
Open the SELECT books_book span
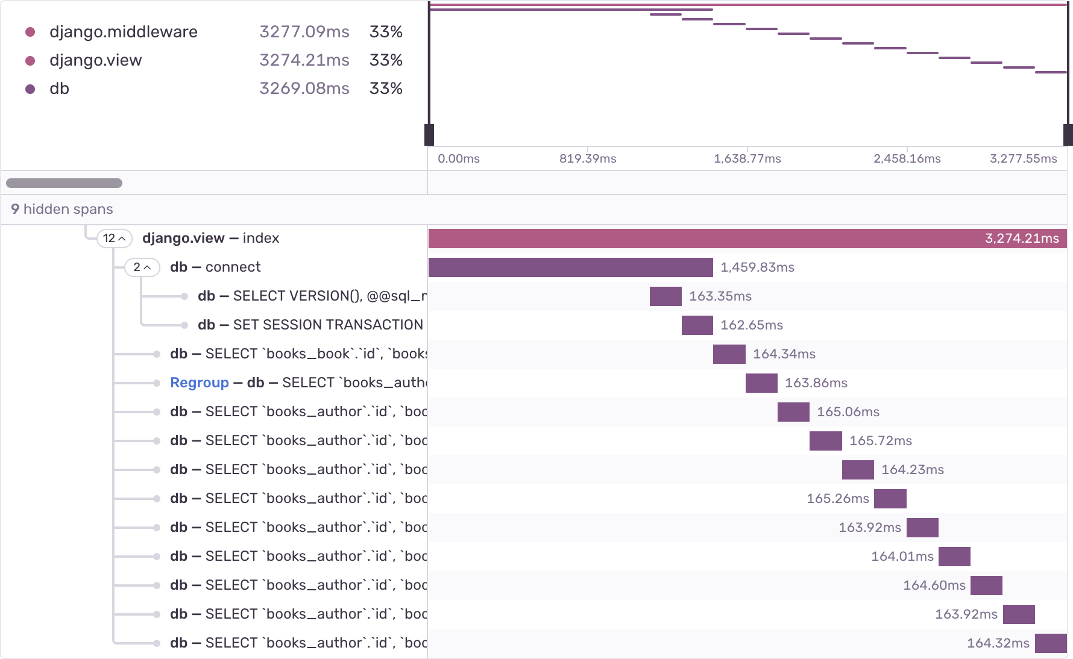(298, 354)
